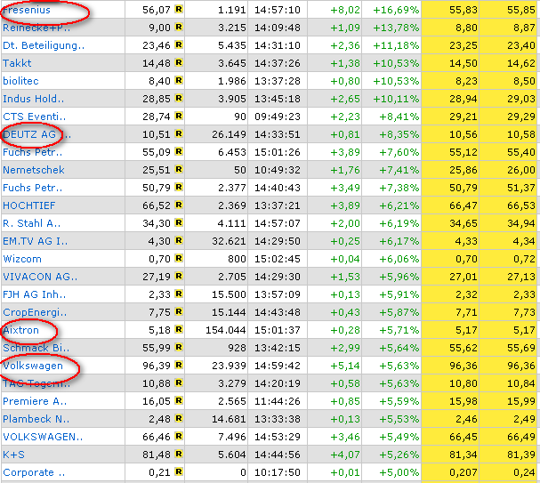Screen dimensions: 540x483
Task: Click the R realtime icon in Aixtron row
Action: coord(179,329)
